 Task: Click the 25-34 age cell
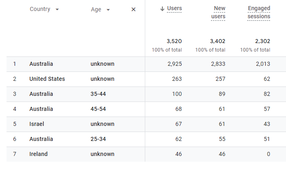pos(98,139)
